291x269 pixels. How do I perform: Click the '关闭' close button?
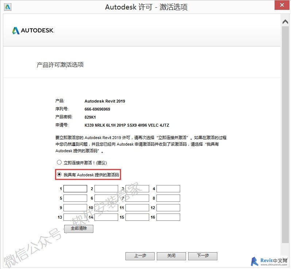[x=171, y=256]
